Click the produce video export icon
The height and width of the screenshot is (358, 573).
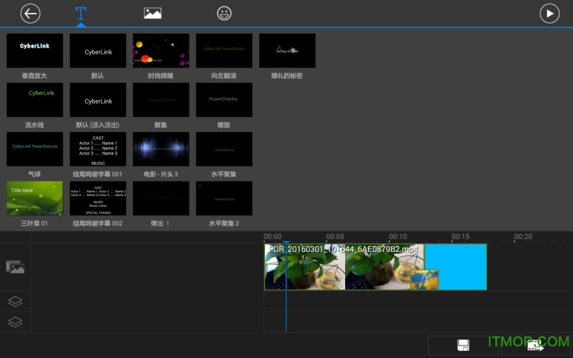coord(535,345)
